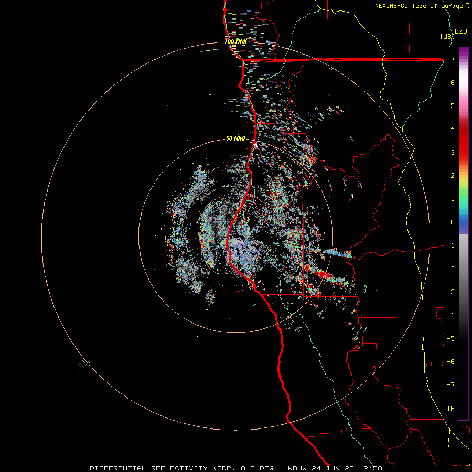
Task: Click the -2 value on color scale
Action: (450, 269)
